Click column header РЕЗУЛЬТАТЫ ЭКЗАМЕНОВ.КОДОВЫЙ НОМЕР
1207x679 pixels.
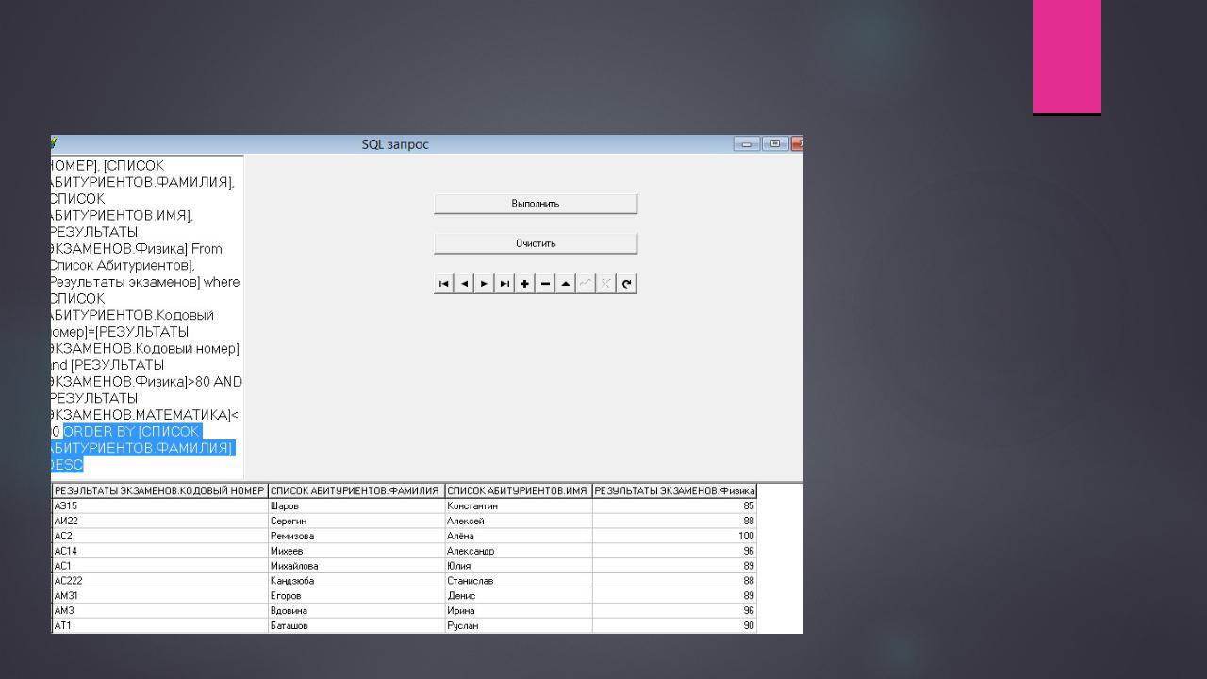[x=159, y=490]
